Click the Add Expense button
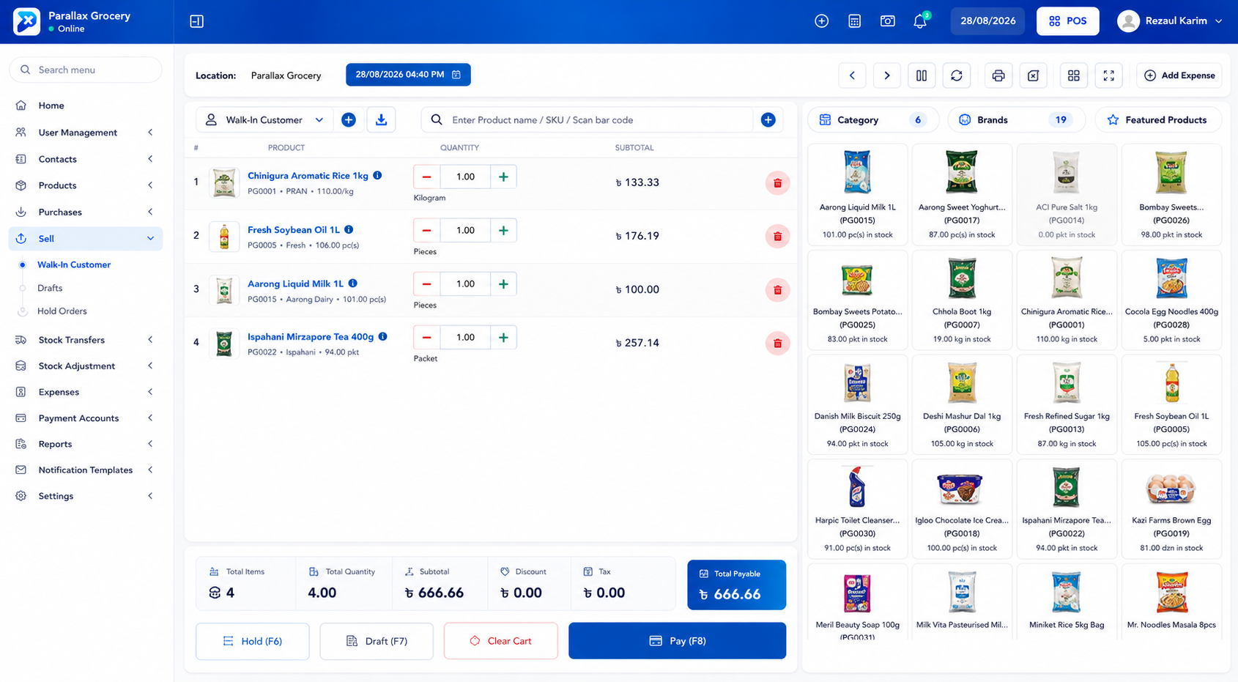 [x=1179, y=75]
